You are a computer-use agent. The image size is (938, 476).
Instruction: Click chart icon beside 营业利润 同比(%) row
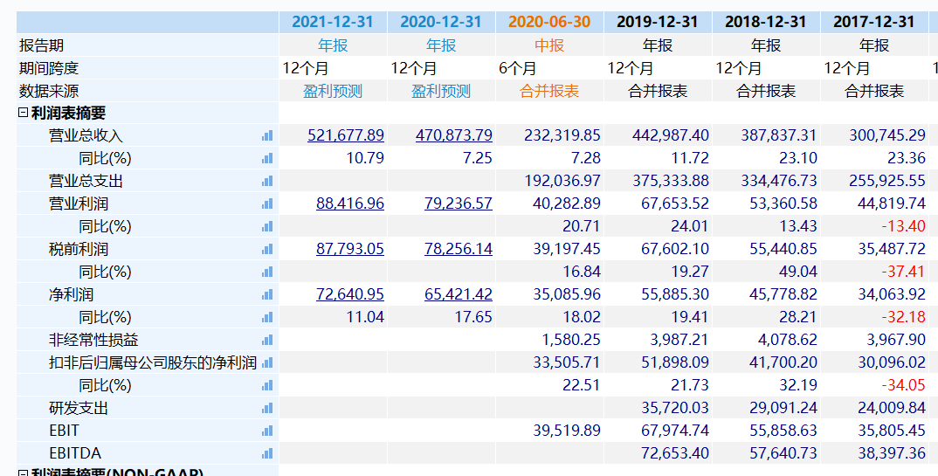(267, 226)
